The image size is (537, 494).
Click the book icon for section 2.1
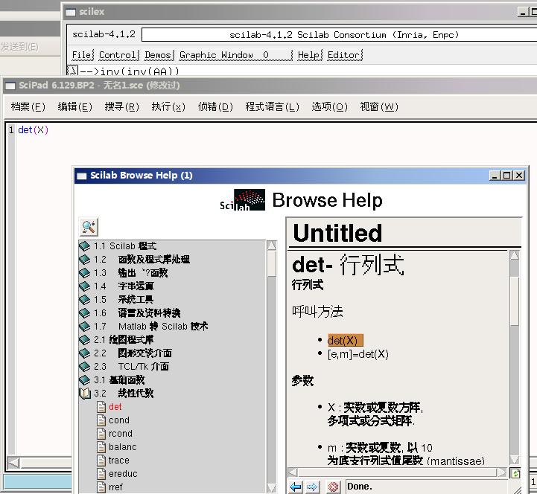[85, 340]
